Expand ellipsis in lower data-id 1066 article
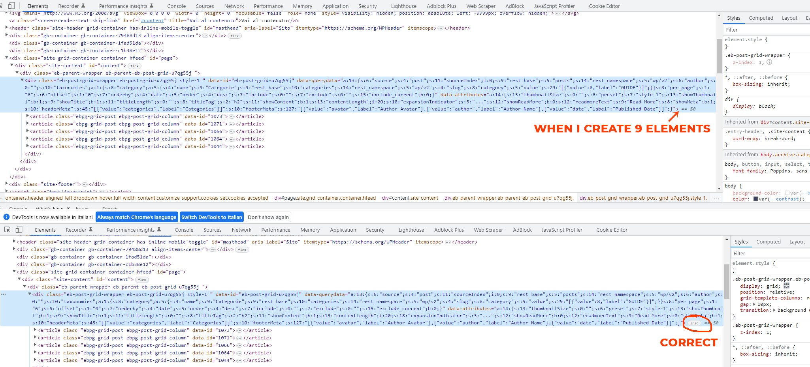The image size is (810, 367). [x=239, y=345]
